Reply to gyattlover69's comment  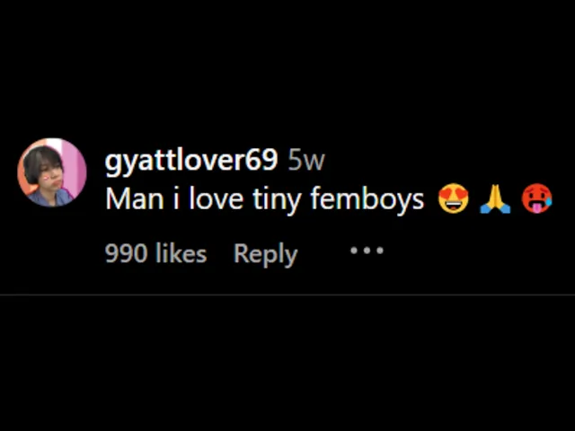coord(265,254)
